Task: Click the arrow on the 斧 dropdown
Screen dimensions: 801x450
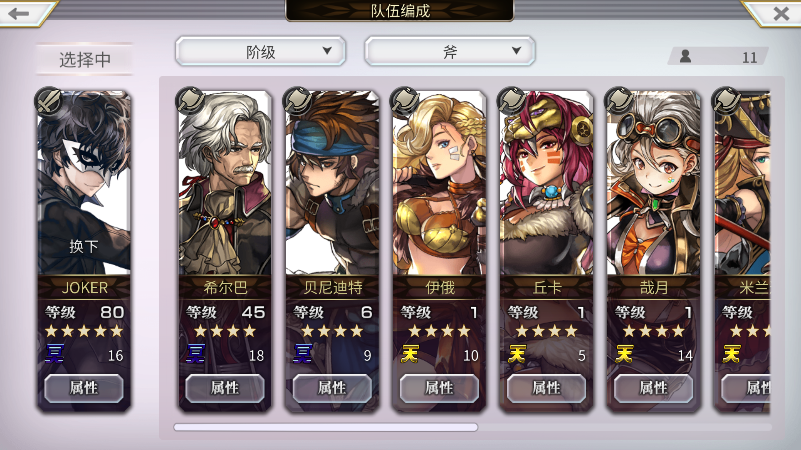Action: (x=516, y=50)
